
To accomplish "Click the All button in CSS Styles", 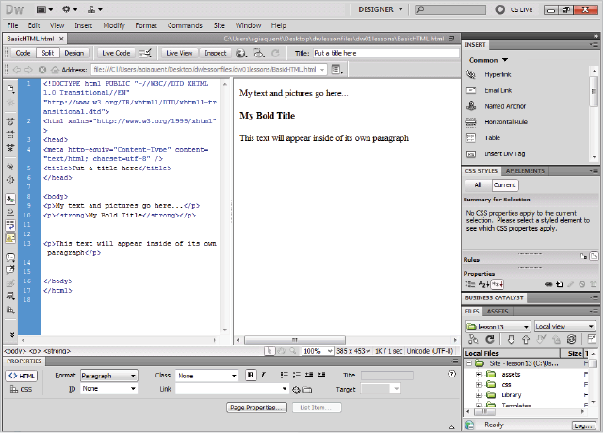I will (x=478, y=185).
